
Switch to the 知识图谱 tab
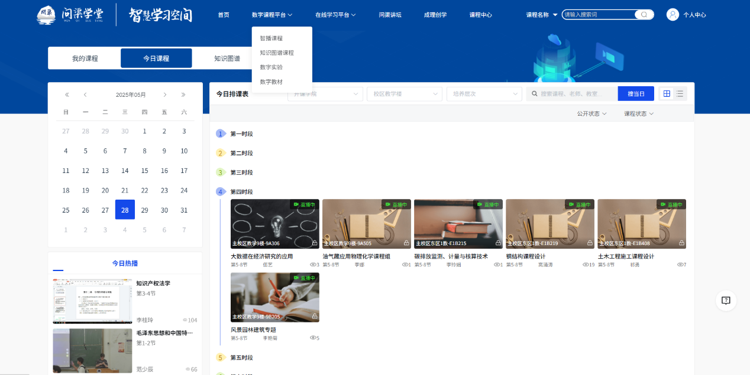(227, 58)
